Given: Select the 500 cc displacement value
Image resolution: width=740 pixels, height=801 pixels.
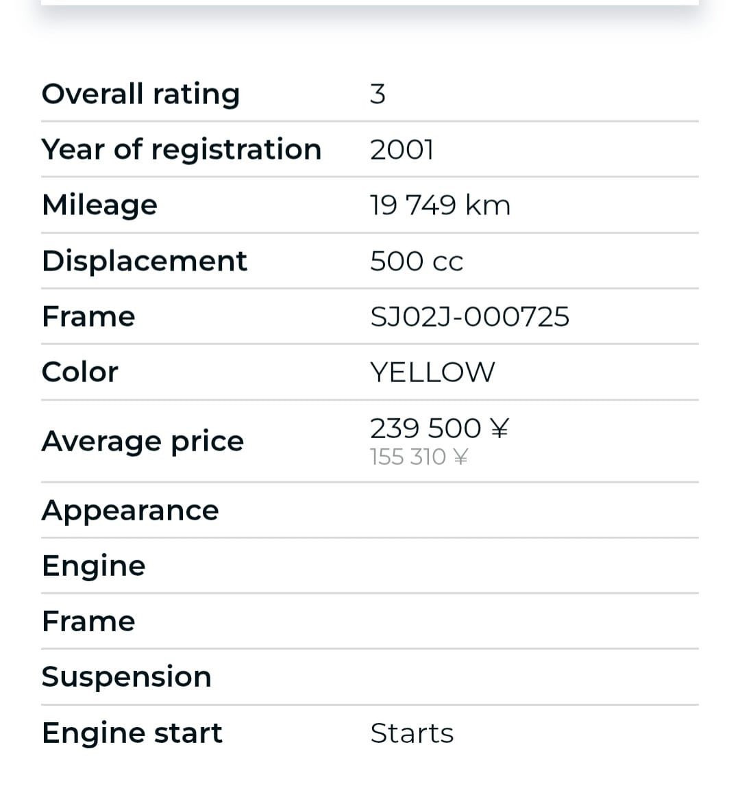Looking at the screenshot, I should click(x=417, y=261).
